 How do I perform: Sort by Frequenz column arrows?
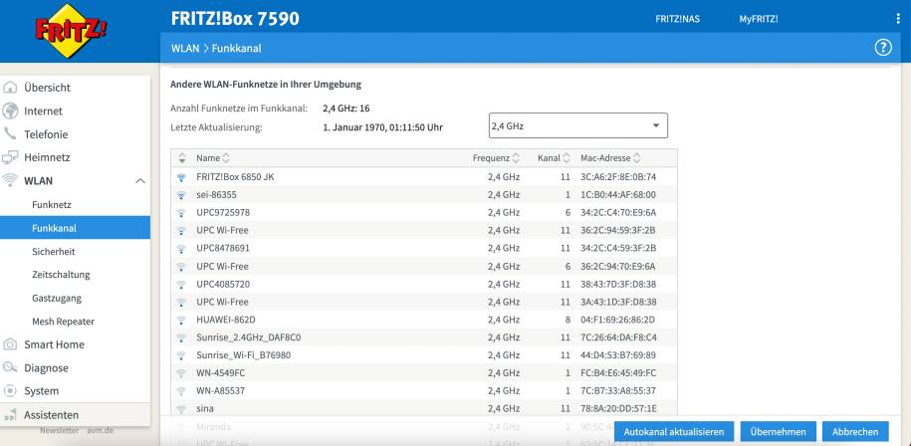point(516,158)
